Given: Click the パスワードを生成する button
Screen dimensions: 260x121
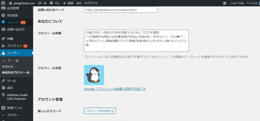Looking at the screenshot, I should (100, 111).
